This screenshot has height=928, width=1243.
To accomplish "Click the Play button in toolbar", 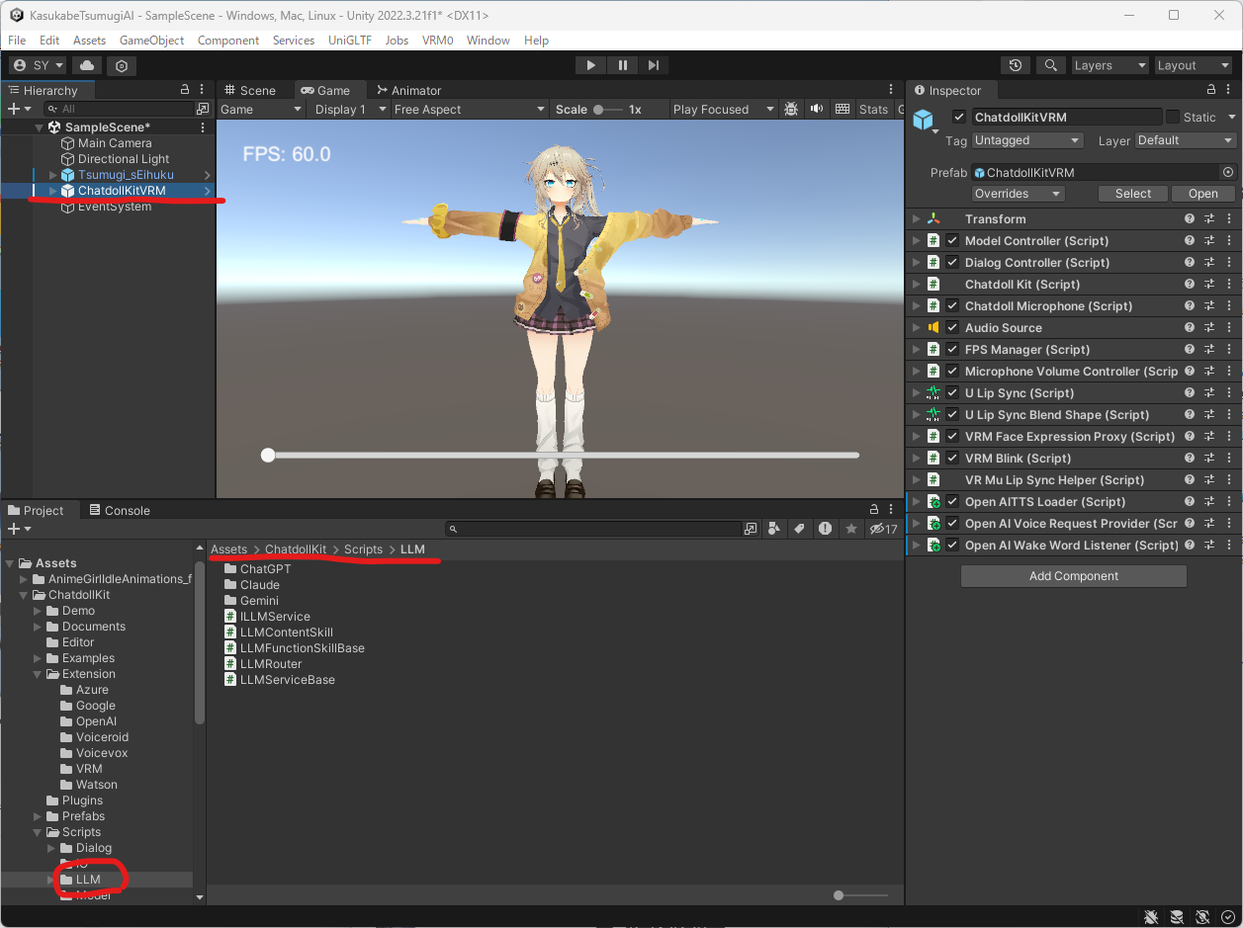I will 590,65.
